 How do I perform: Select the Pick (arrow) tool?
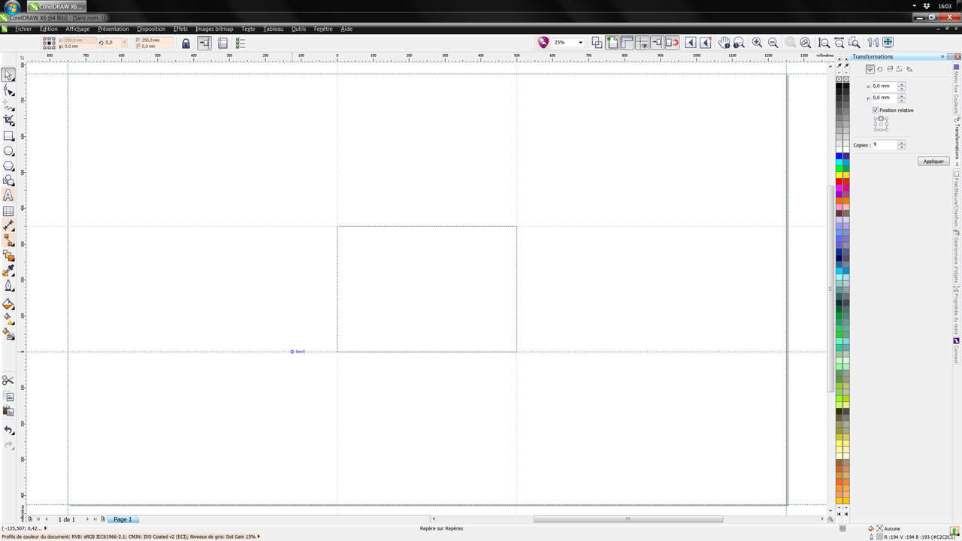[x=8, y=75]
